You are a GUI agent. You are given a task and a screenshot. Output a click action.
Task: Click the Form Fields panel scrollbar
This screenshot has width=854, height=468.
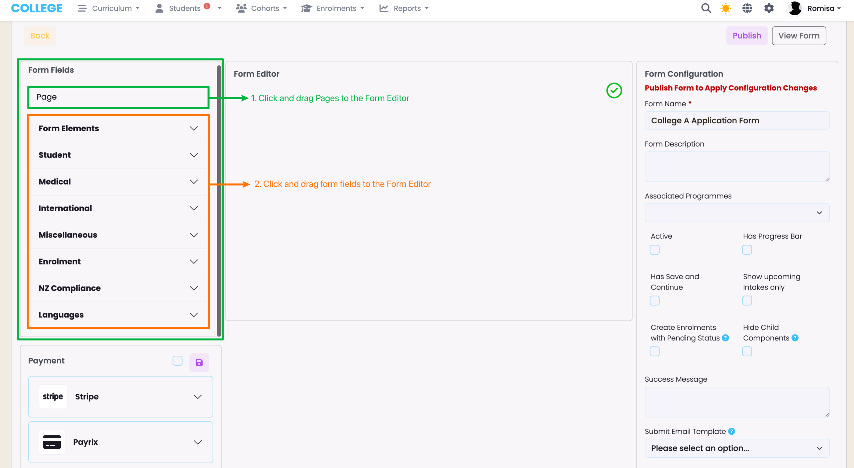pos(219,200)
